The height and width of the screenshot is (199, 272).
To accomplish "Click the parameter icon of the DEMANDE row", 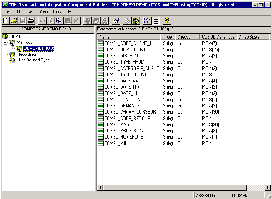I will pyautogui.click(x=101, y=105).
